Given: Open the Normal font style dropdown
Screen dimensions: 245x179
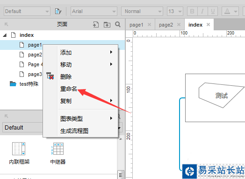Looking at the screenshot, I should (x=142, y=11).
